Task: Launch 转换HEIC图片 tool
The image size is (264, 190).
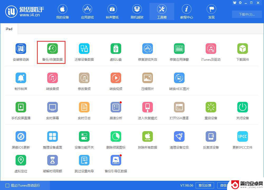Action: click(x=179, y=78)
